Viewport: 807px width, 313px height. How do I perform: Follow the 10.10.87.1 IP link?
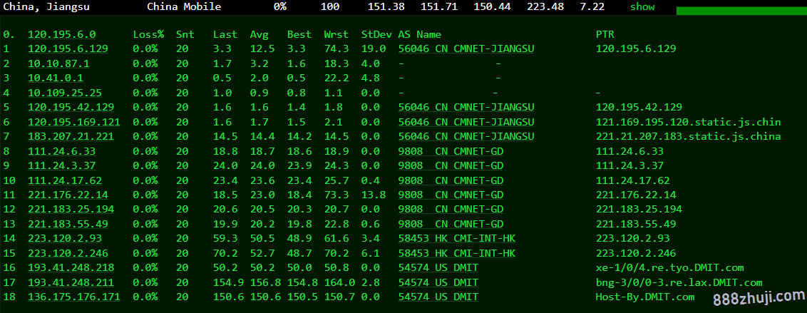(58, 63)
